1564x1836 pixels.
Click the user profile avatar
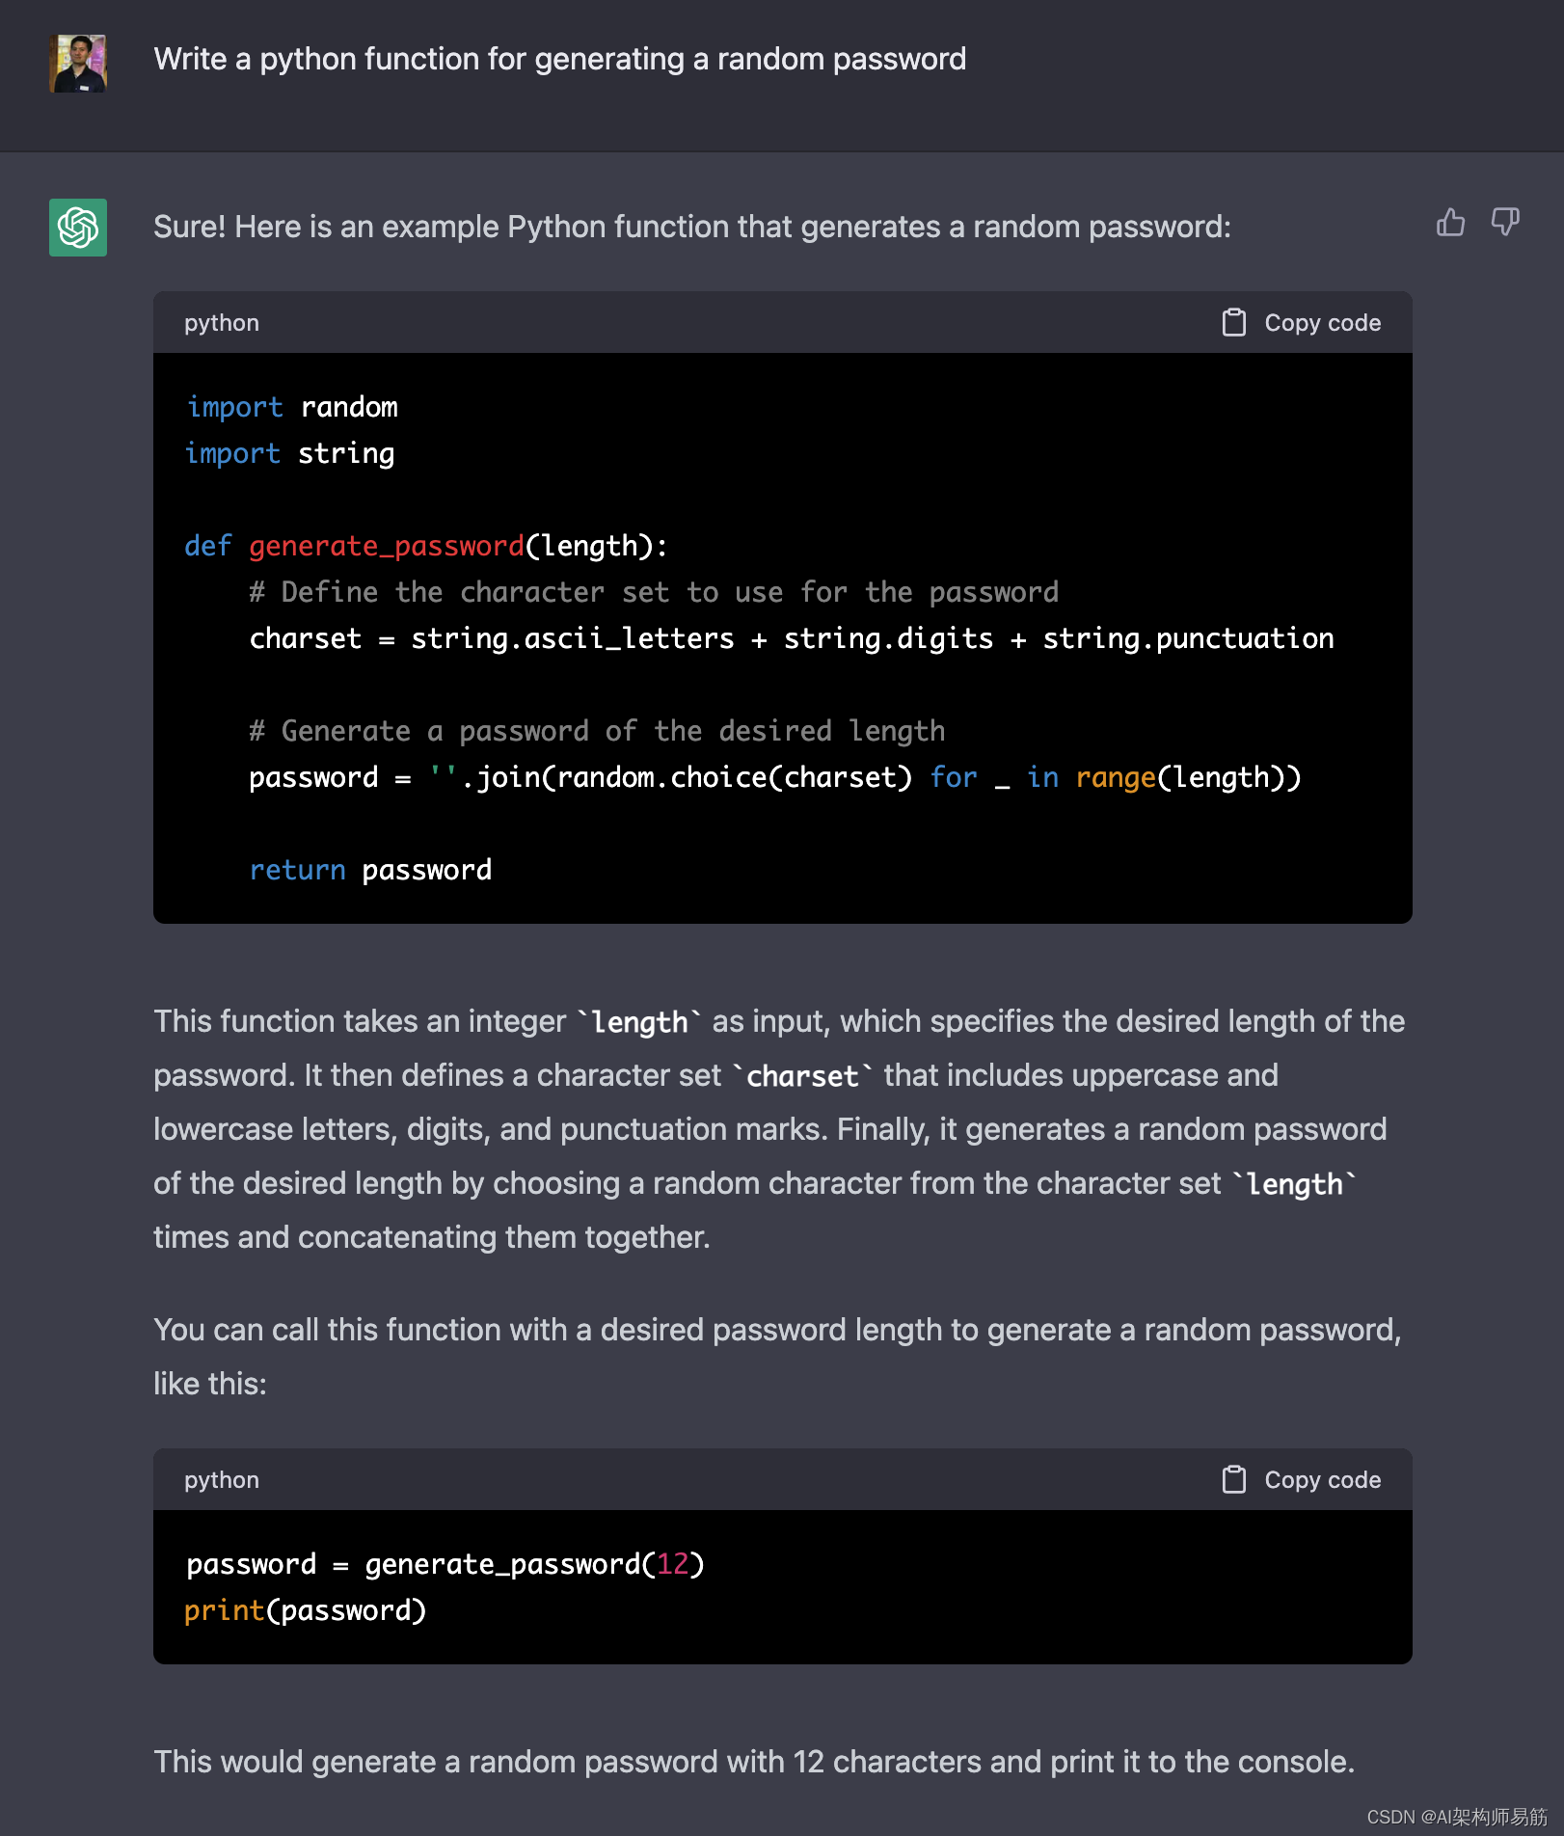click(78, 64)
